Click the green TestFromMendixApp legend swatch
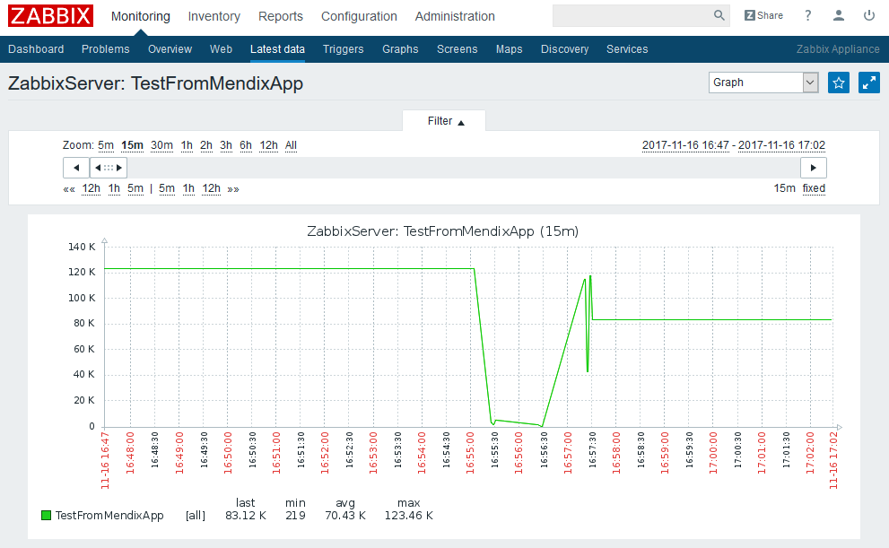 click(46, 516)
